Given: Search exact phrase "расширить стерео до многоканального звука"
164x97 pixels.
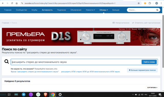Looking at the screenshot, I should 35,72.
